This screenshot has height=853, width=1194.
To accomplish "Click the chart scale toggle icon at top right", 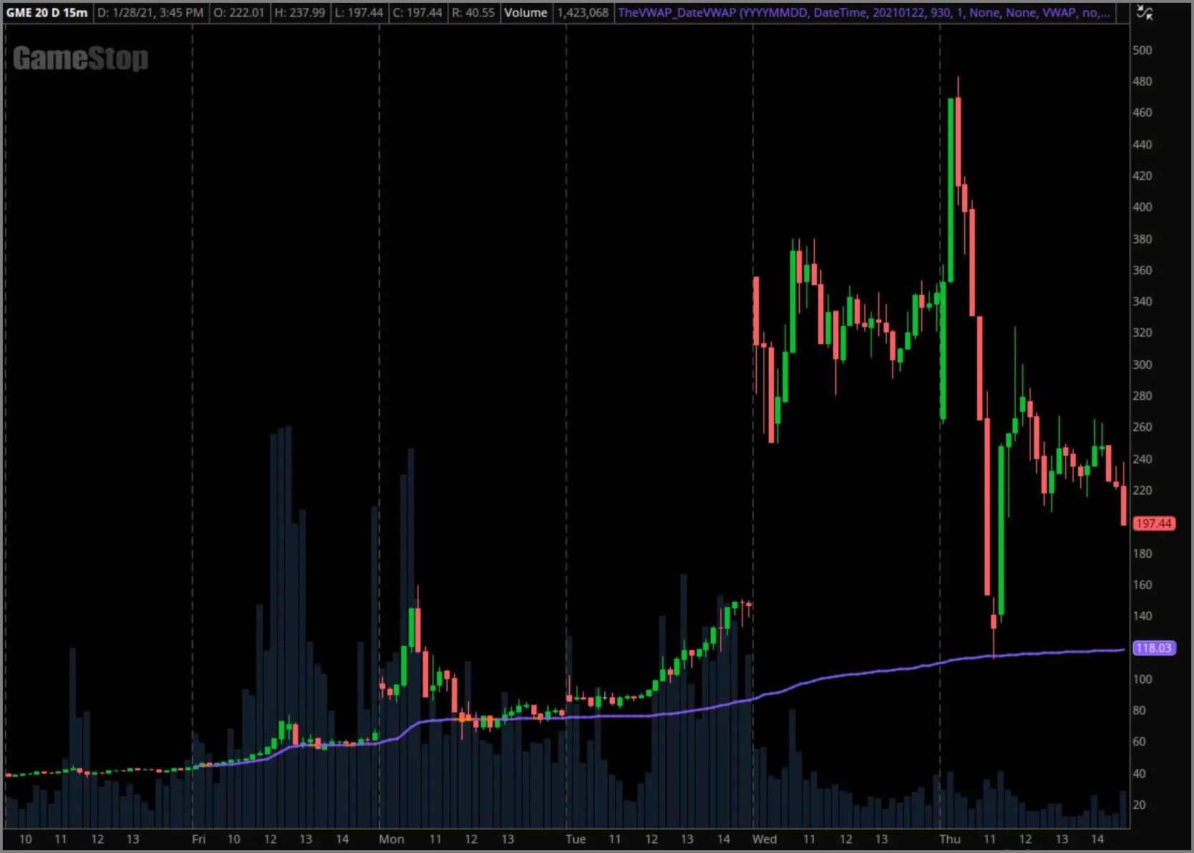I will click(x=1145, y=13).
